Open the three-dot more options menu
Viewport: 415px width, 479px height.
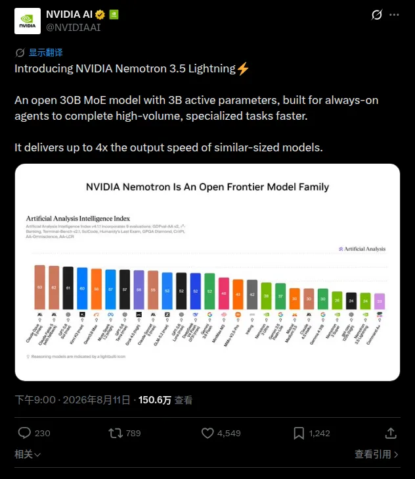394,14
